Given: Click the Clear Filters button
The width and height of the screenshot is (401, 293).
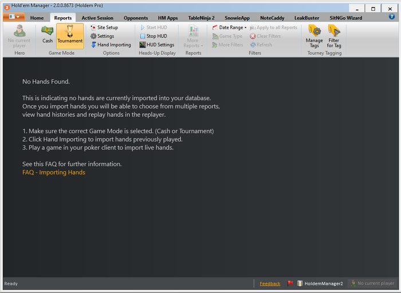Looking at the screenshot, I should tap(265, 36).
